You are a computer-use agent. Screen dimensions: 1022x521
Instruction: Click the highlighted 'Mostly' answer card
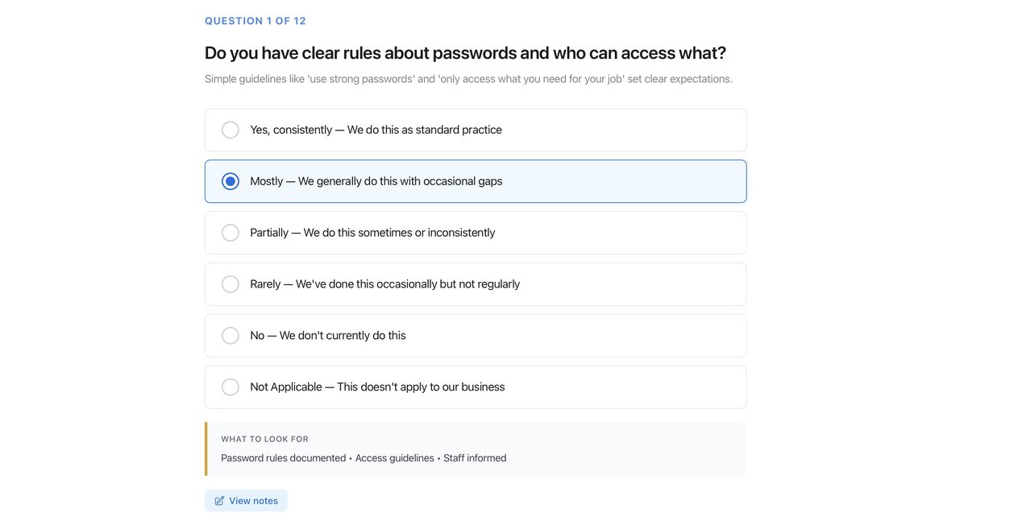[476, 180]
